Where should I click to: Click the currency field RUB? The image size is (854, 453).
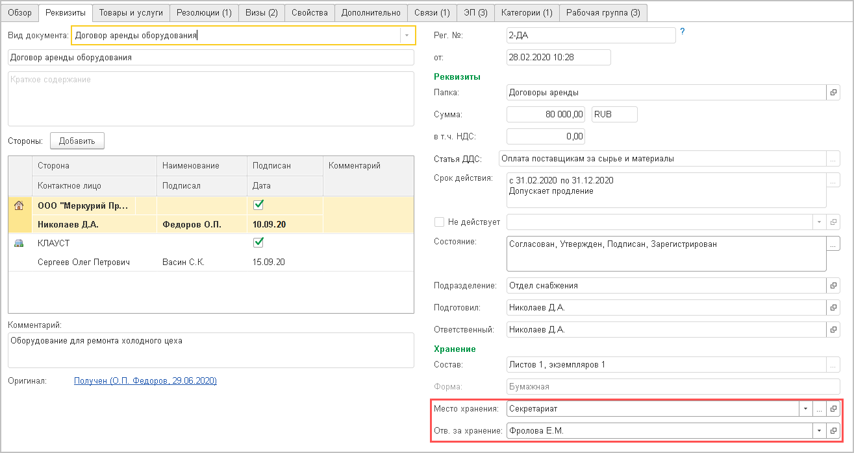(614, 115)
